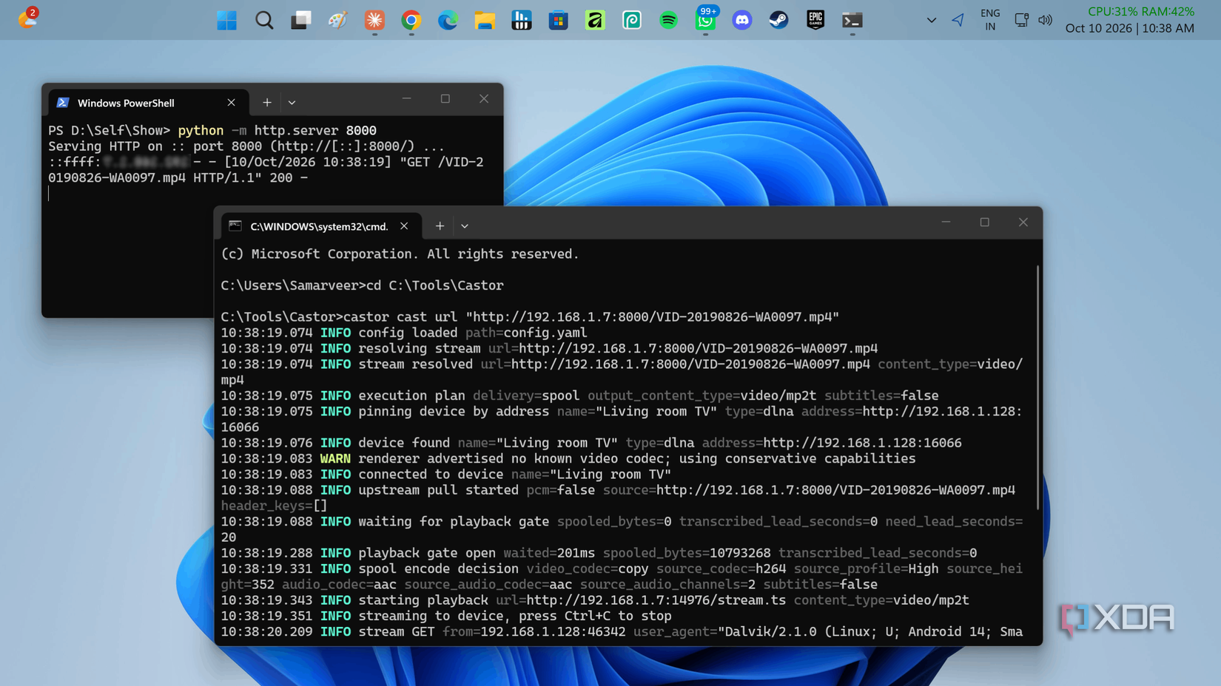Open Discord from the taskbar
This screenshot has height=686, width=1221.
pos(741,20)
